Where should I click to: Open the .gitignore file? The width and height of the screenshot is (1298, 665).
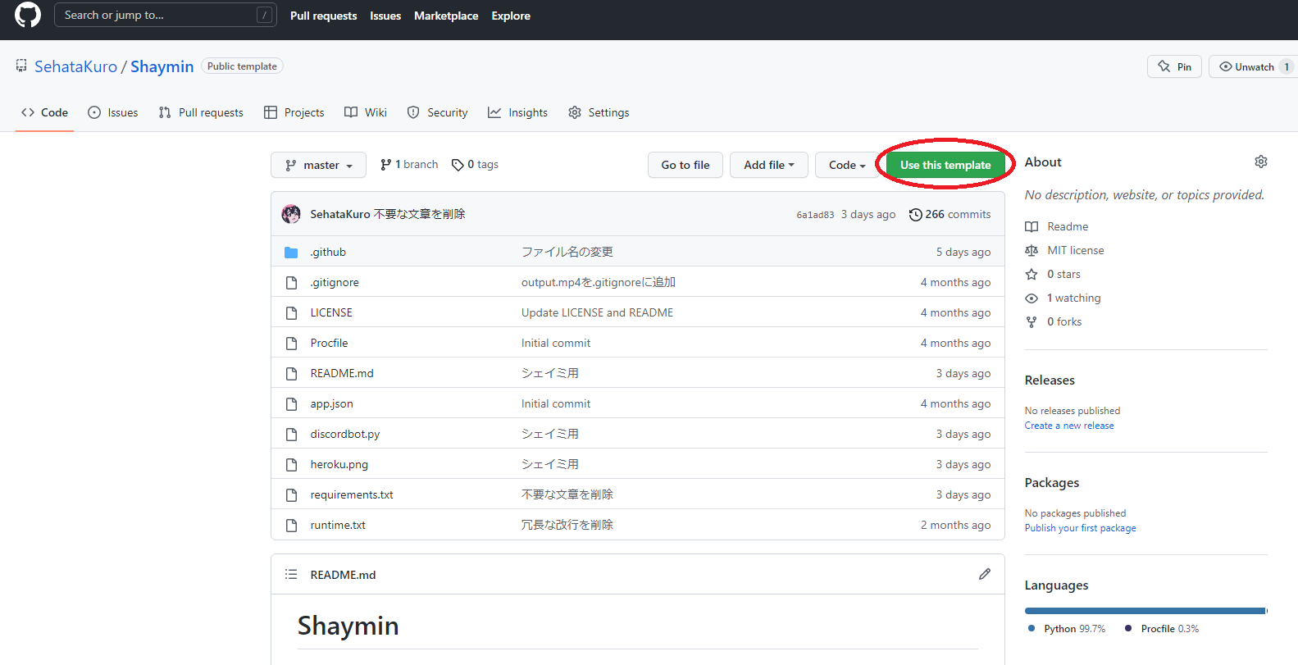335,282
